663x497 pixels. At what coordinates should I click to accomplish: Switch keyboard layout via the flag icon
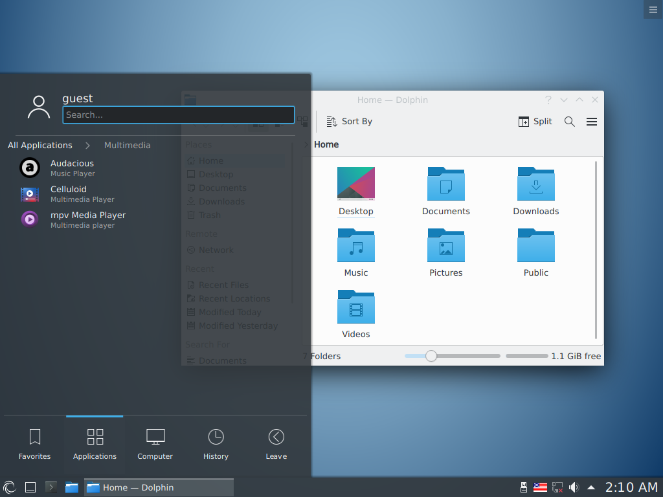click(x=540, y=487)
